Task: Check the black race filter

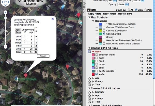Action: [97, 61]
